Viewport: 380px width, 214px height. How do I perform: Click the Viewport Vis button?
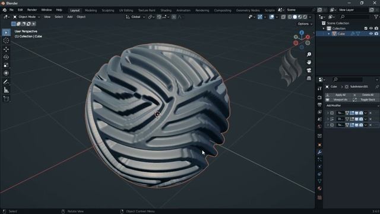coord(338,100)
